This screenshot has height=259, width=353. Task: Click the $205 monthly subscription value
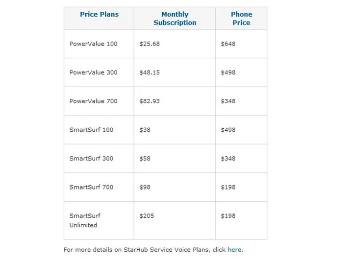coord(147,216)
